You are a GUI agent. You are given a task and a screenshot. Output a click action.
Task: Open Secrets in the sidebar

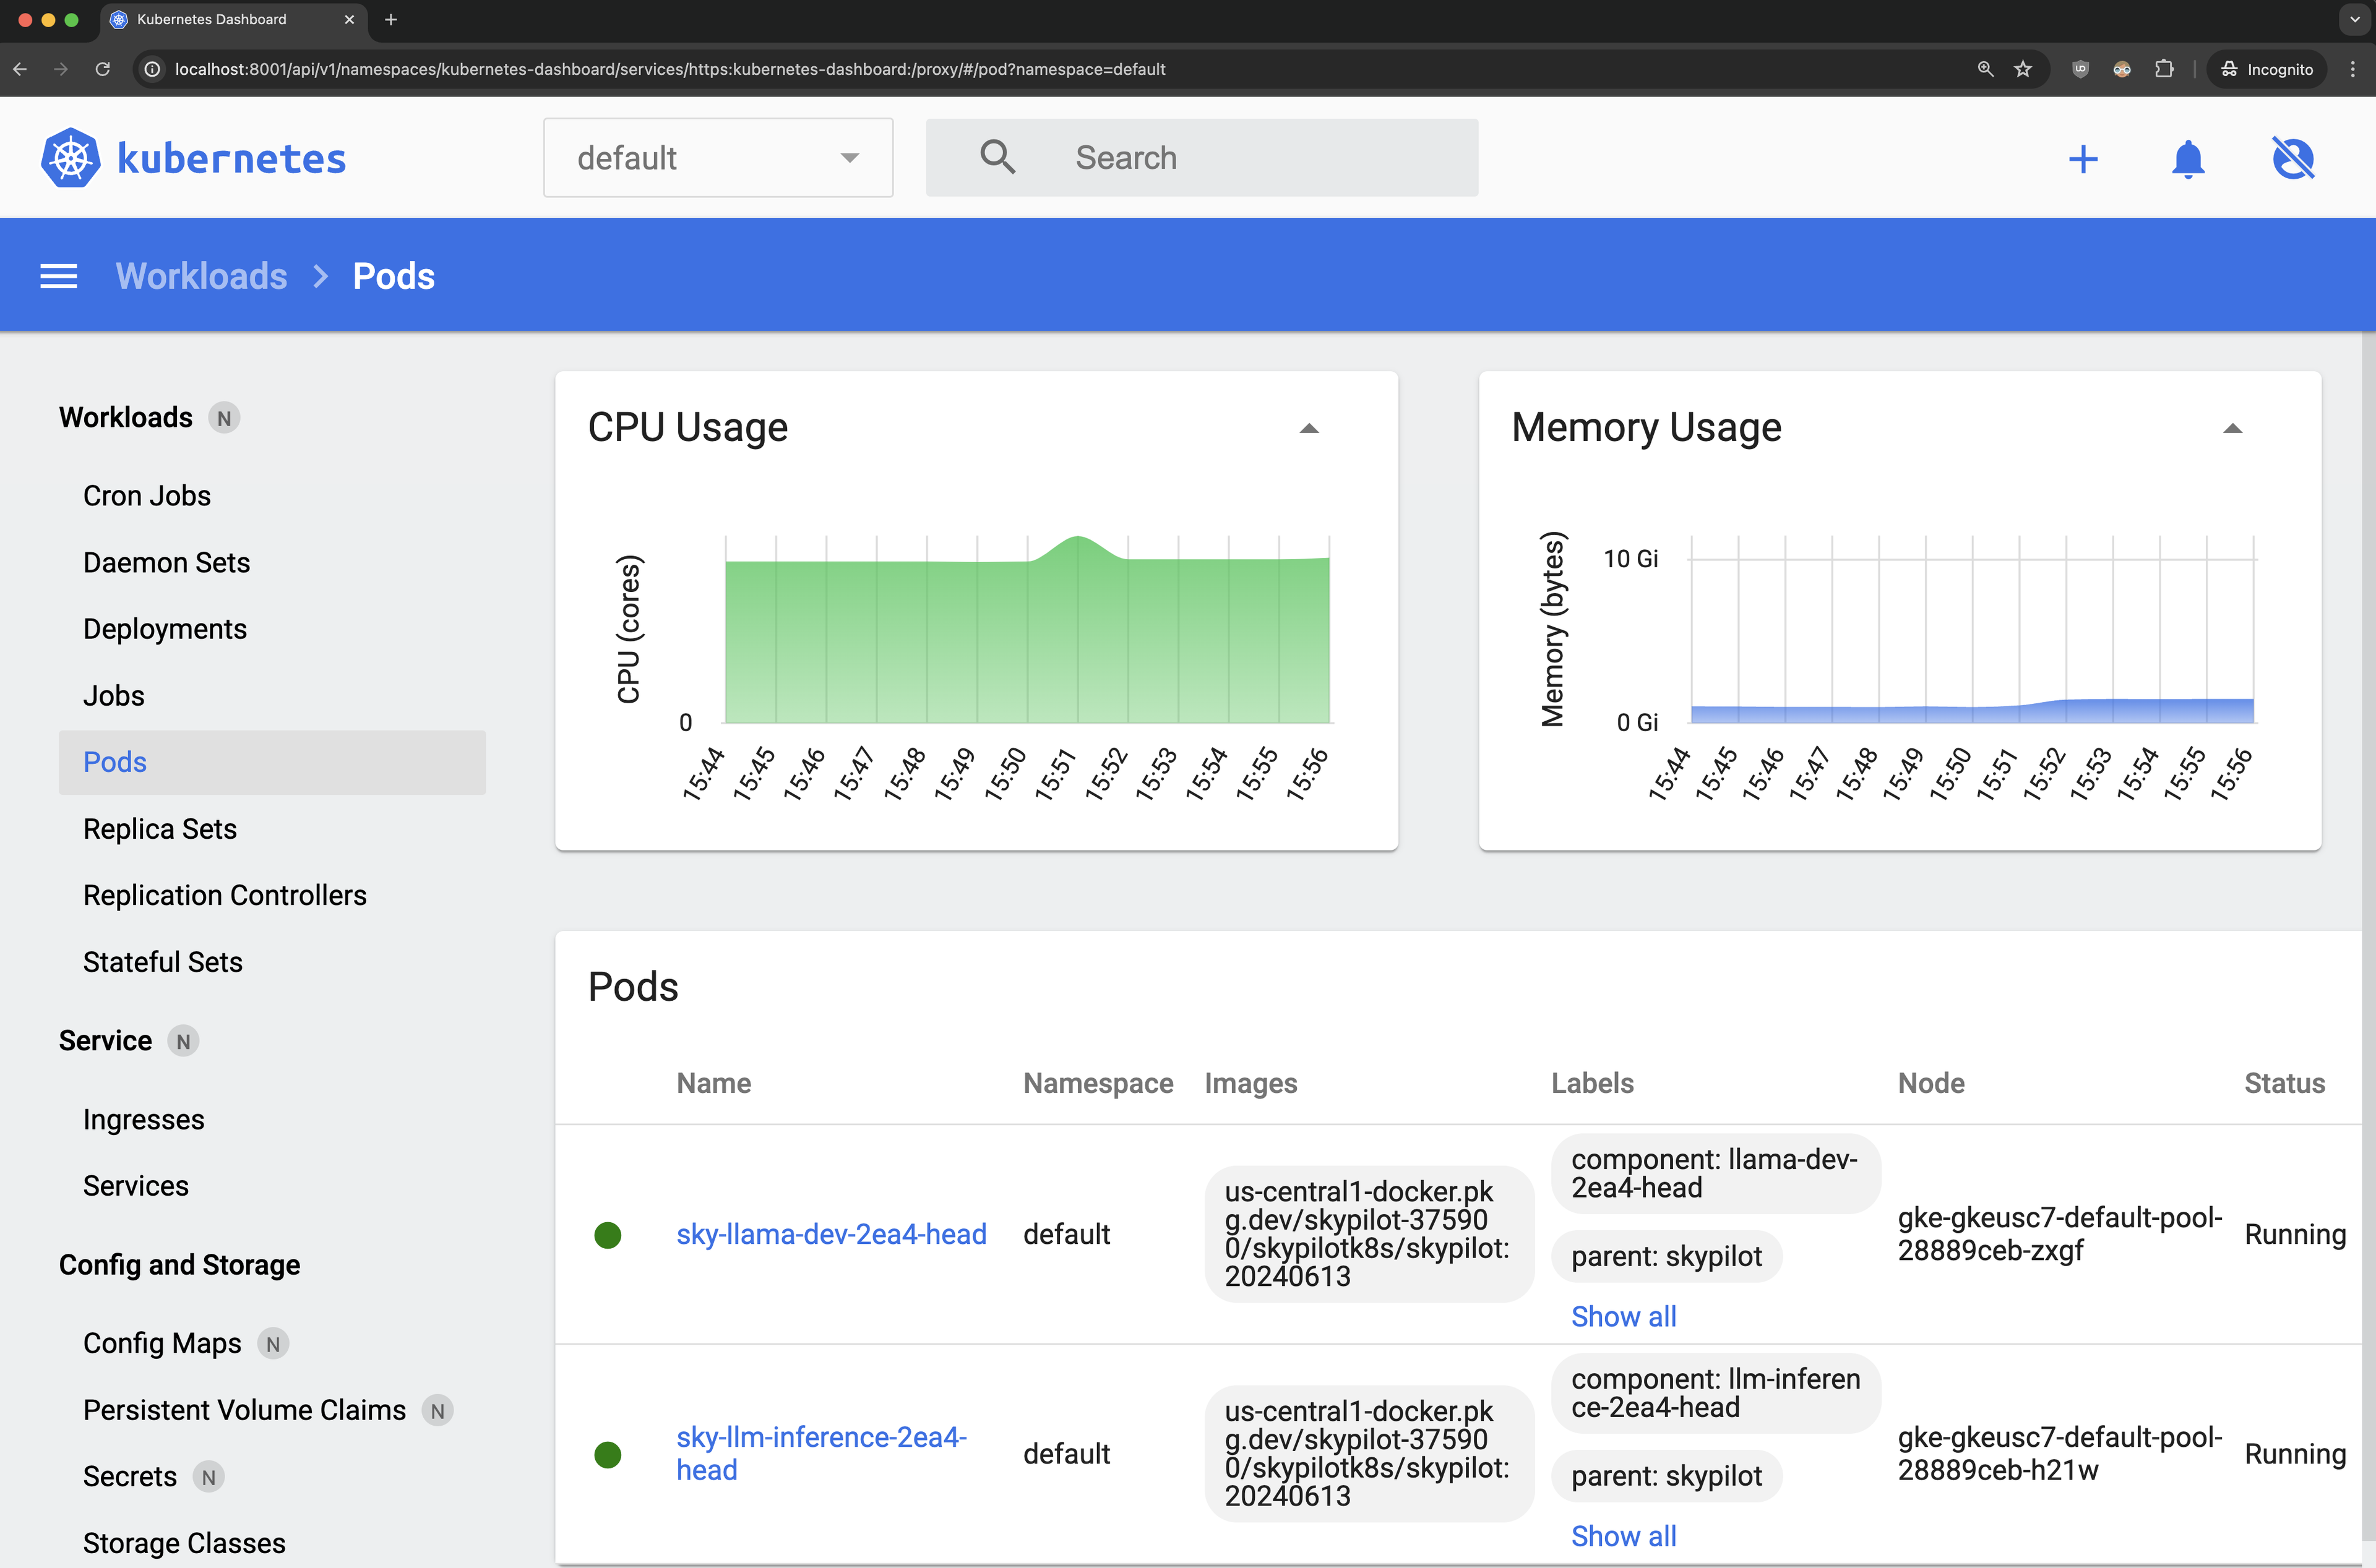click(130, 1477)
